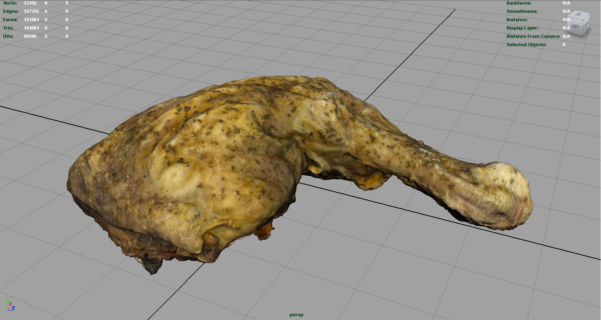Click the edge count 157356
This screenshot has width=601, height=320.
tap(30, 11)
